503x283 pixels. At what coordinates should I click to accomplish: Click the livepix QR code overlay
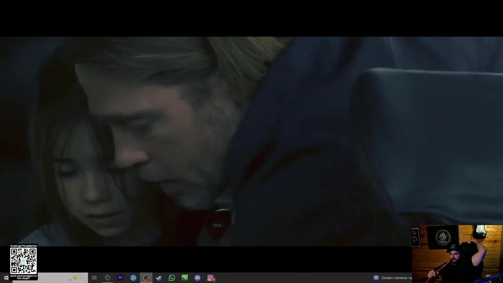(x=23, y=261)
